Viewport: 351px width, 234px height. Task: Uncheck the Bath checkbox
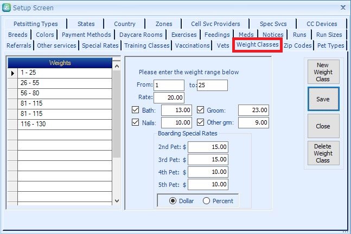pyautogui.click(x=136, y=110)
